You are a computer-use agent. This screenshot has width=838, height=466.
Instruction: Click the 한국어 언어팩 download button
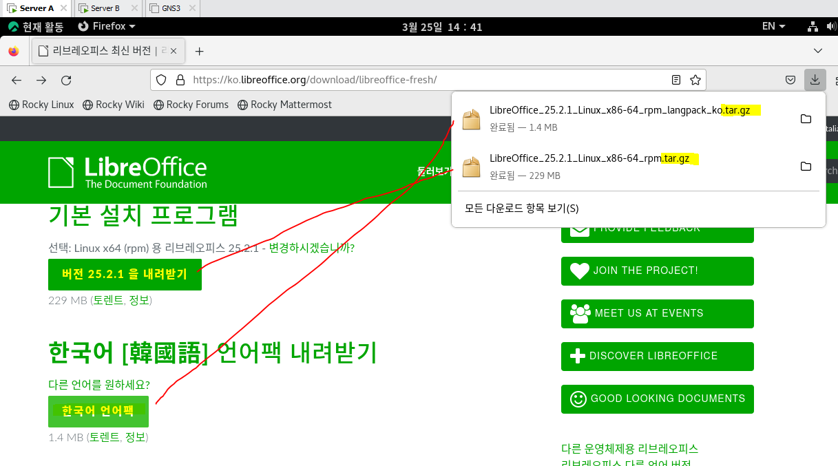pyautogui.click(x=98, y=411)
